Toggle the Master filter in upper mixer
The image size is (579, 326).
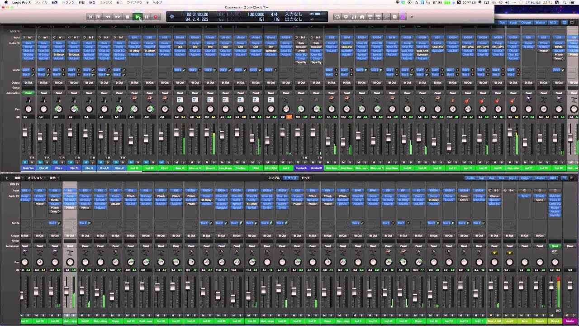click(541, 22)
